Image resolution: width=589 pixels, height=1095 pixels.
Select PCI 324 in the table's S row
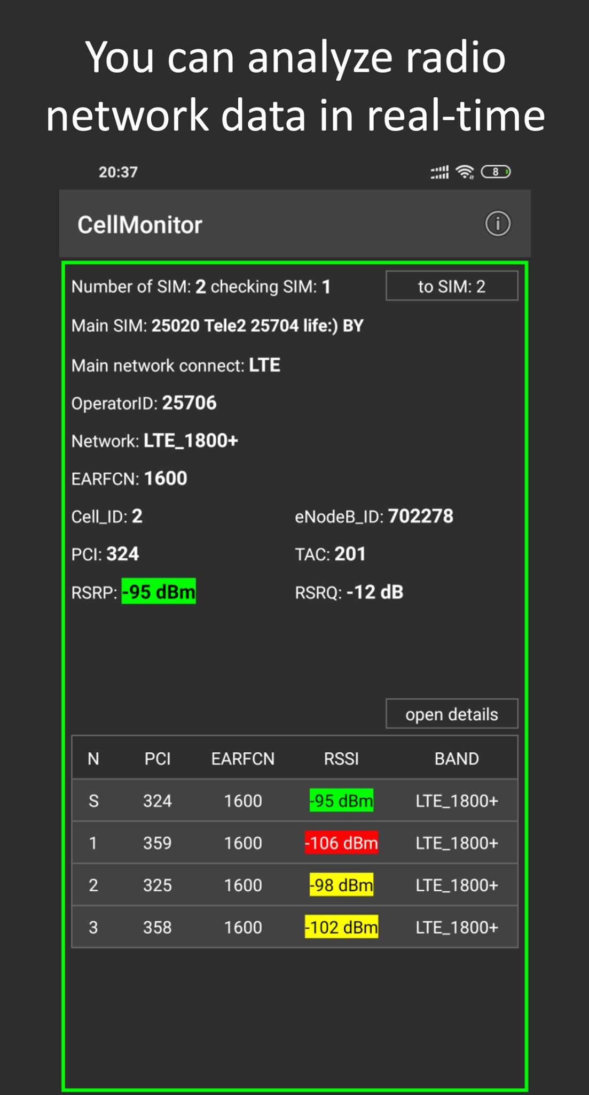[158, 800]
